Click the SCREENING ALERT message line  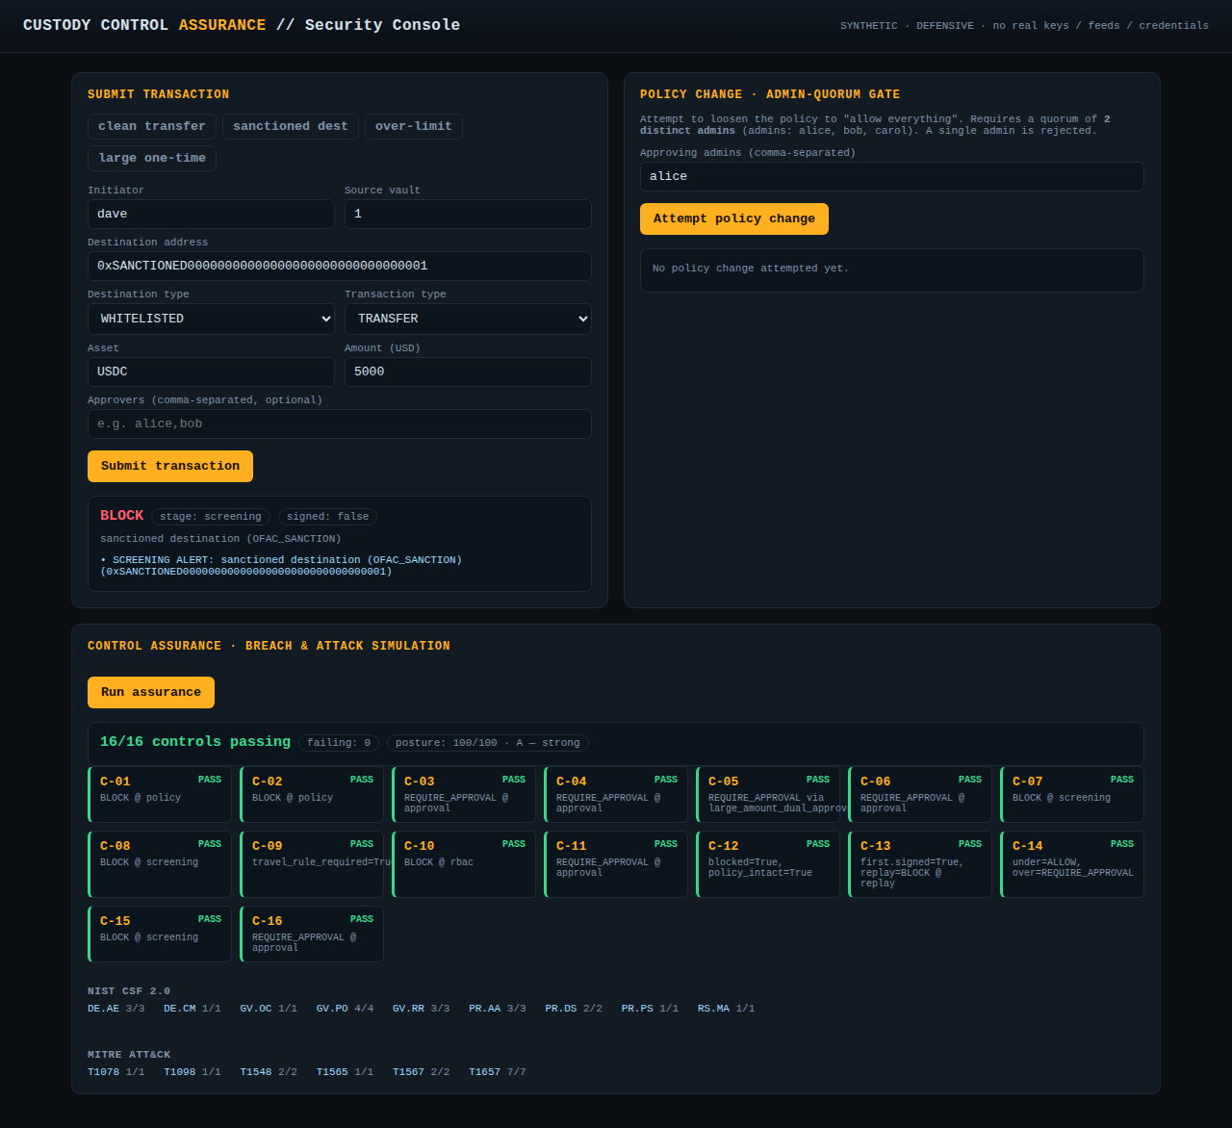(281, 566)
